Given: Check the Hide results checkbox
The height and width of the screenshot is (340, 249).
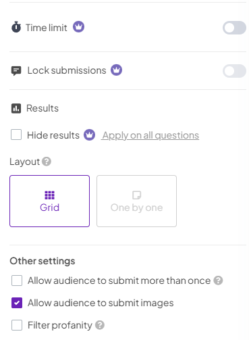Looking at the screenshot, I should (x=16, y=135).
